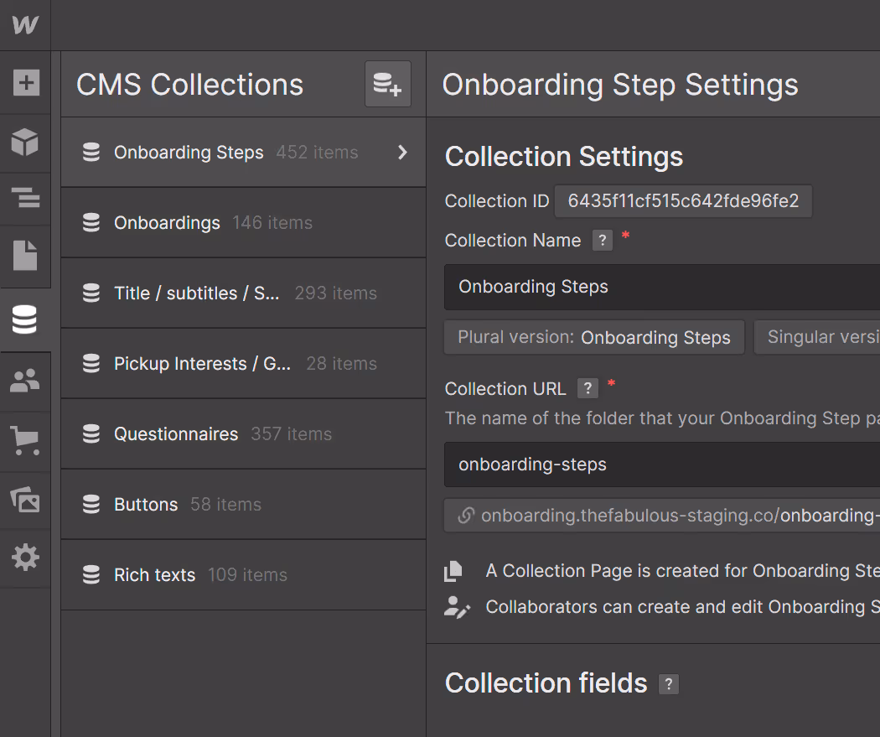
Task: Click database icon beside Buttons
Action: [91, 505]
